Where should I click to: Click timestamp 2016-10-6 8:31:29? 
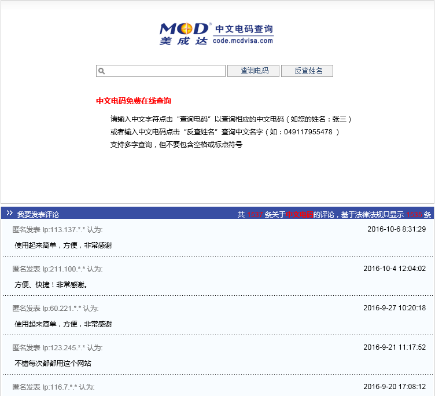click(x=396, y=229)
